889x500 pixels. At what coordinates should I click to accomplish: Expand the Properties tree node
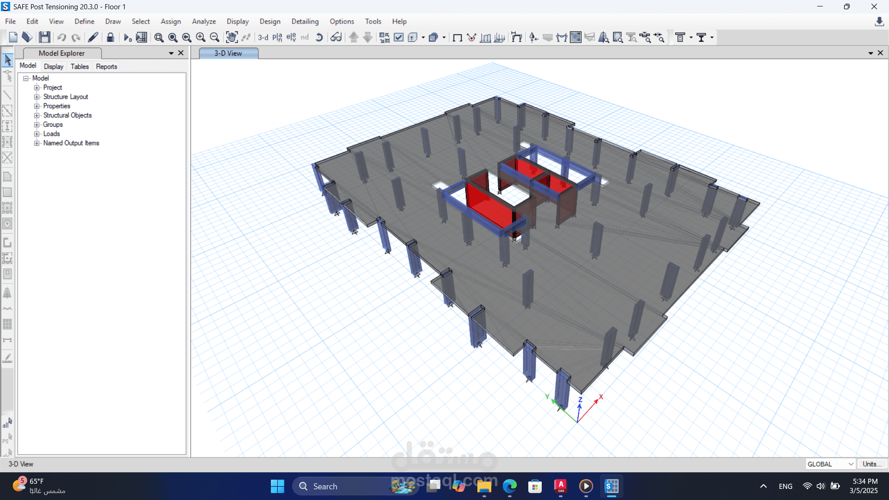37,106
